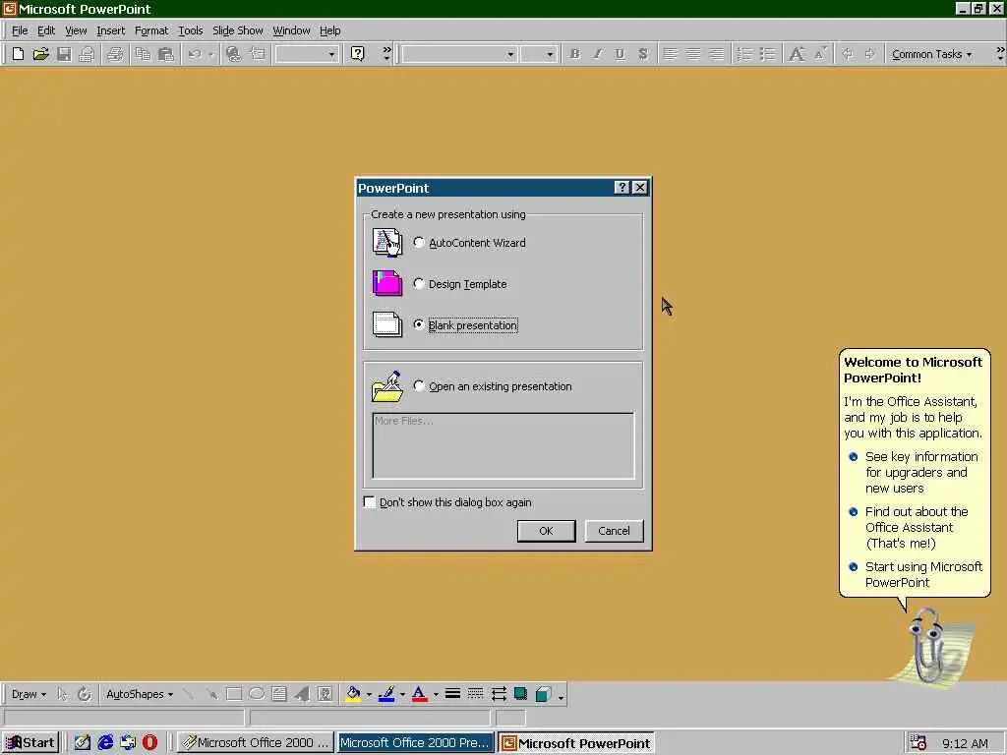Decrease font size
This screenshot has width=1007, height=755.
(820, 54)
